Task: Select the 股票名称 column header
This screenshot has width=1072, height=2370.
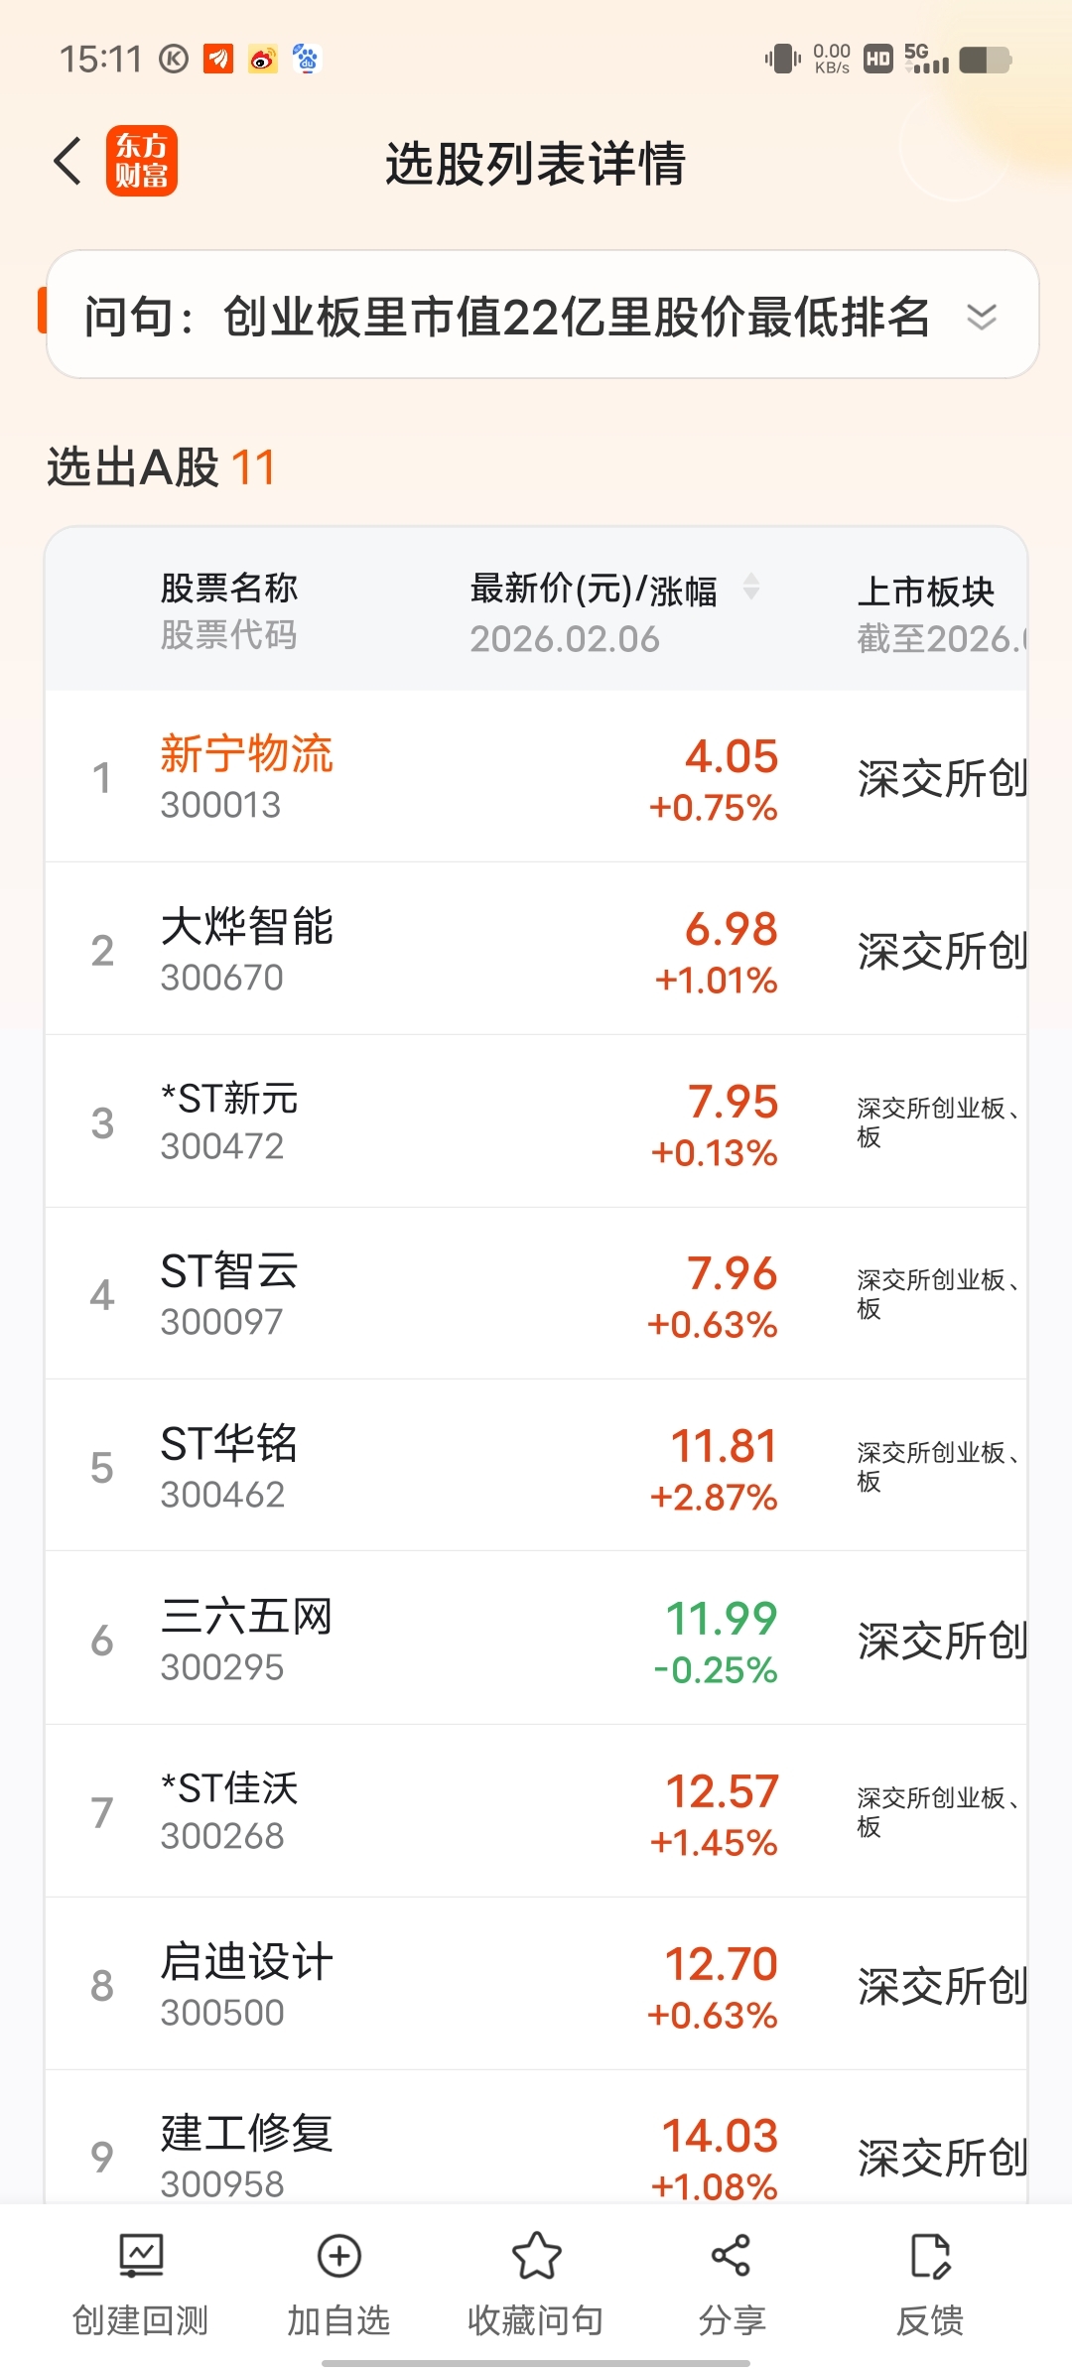Action: pos(229,588)
